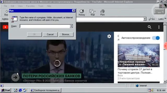167x93 pixels.
Task: Close the Run dialog
Action: click(x=74, y=11)
